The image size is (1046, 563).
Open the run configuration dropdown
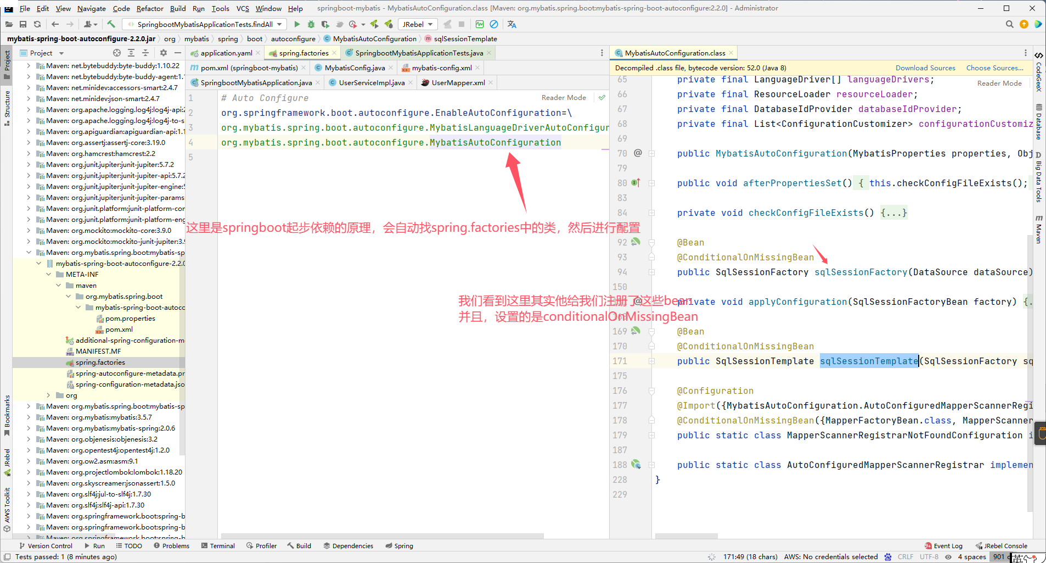205,24
